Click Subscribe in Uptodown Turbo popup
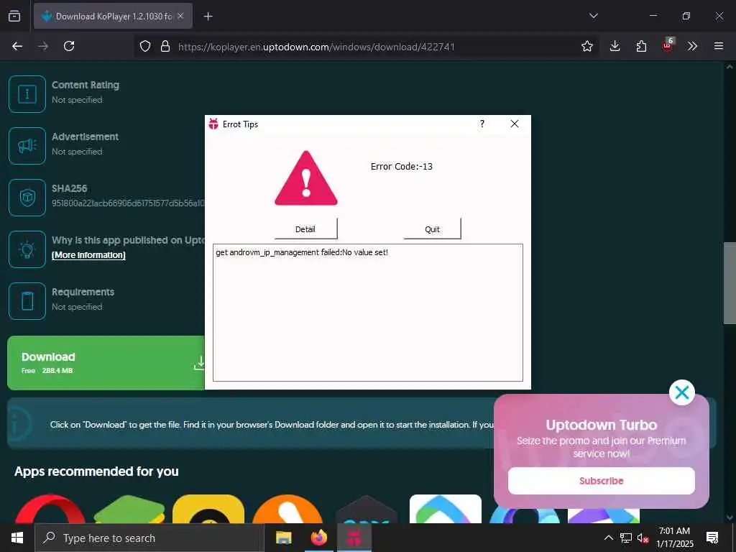The image size is (736, 552). [x=602, y=481]
